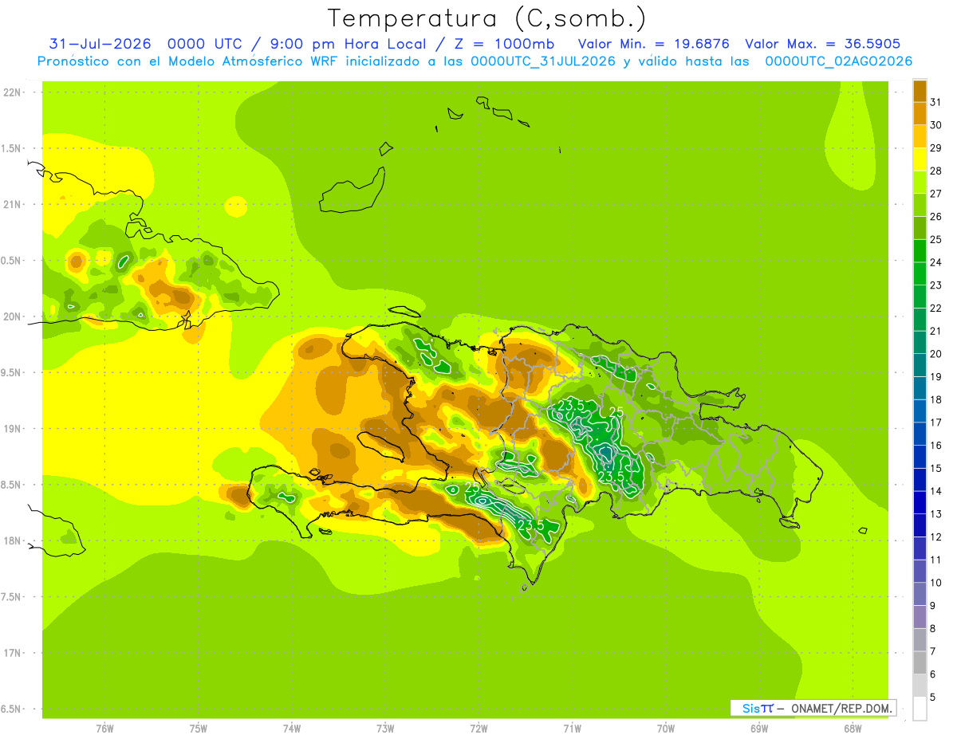The height and width of the screenshot is (739, 957).
Task: Click the longitude label "73W"
Action: point(385,729)
